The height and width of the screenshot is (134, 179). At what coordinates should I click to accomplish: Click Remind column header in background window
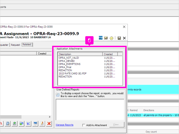pyautogui.click(x=133, y=110)
